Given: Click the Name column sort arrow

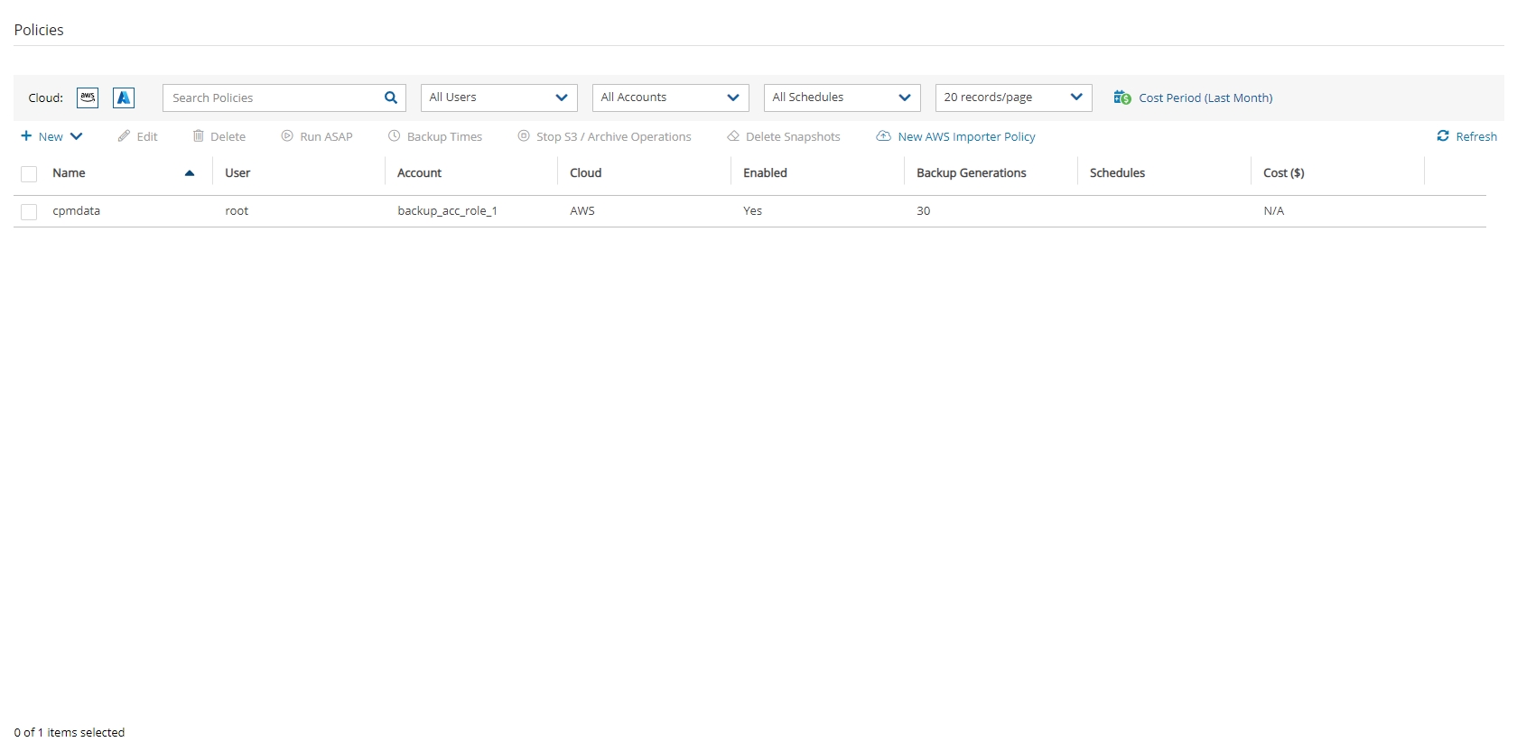Looking at the screenshot, I should pyautogui.click(x=190, y=173).
